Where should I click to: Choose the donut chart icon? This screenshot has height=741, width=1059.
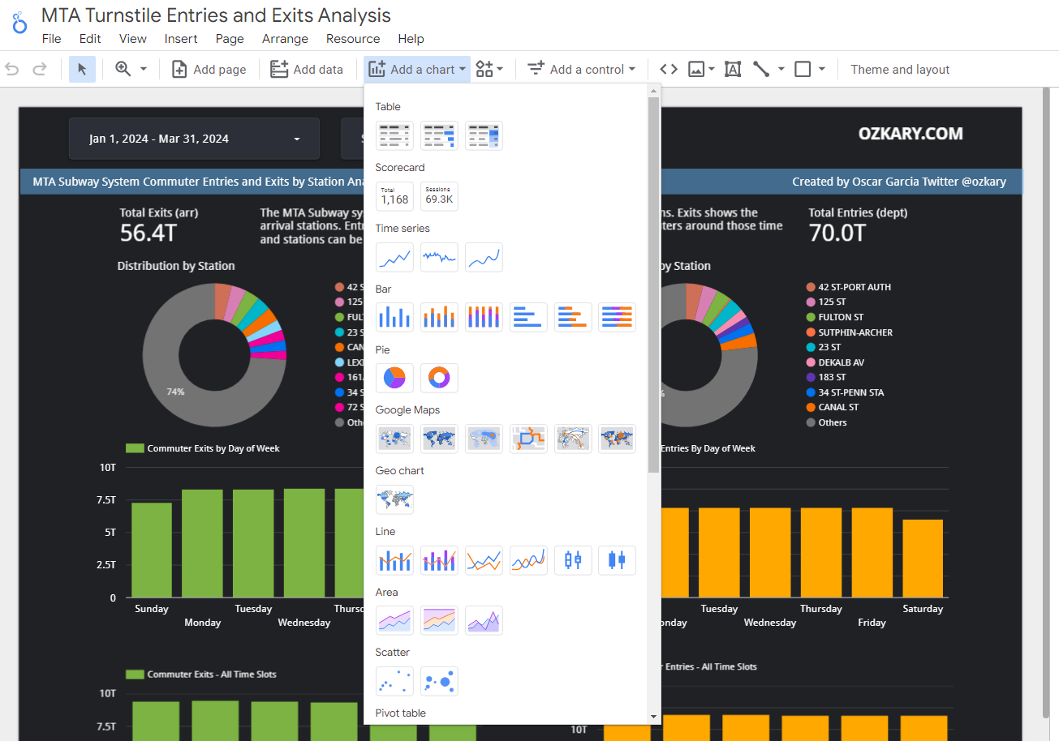[x=439, y=378]
